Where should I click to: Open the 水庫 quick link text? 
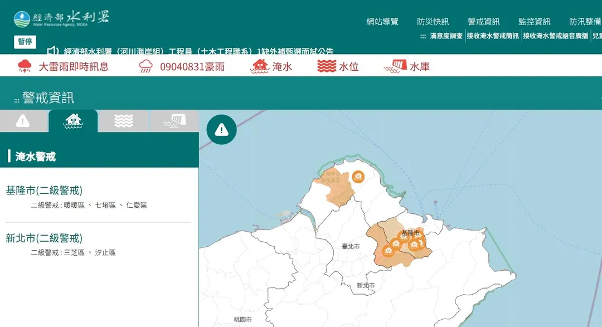point(420,67)
